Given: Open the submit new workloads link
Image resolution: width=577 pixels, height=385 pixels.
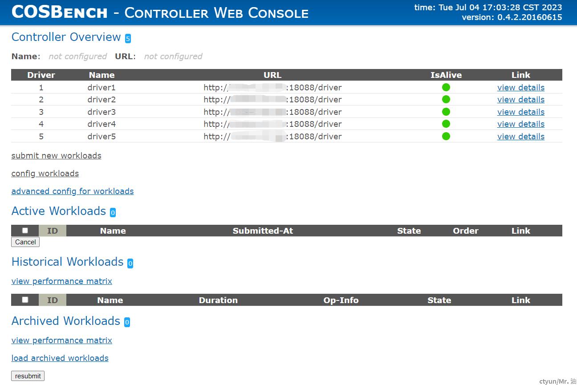Looking at the screenshot, I should [56, 155].
